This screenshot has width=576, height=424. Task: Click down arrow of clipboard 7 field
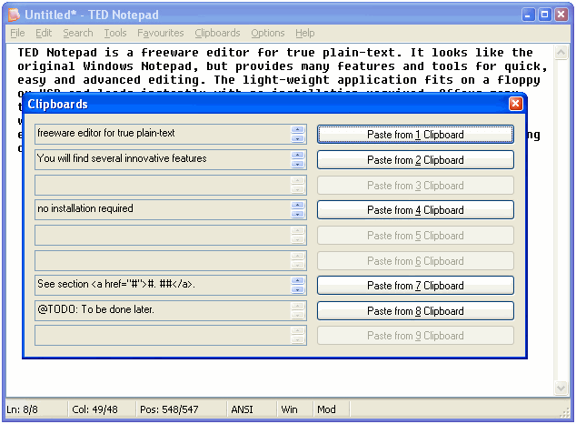click(x=298, y=289)
